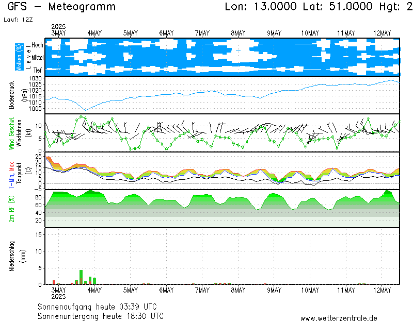The width and height of the screenshot is (413, 322).
Task: Click the pressure minimum before 4MAY
Action: click(85, 110)
